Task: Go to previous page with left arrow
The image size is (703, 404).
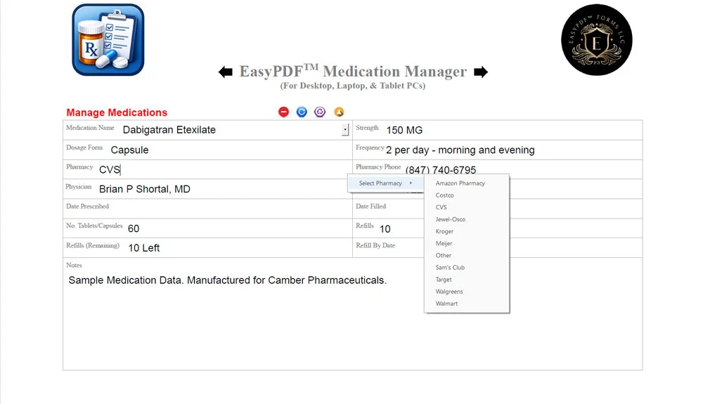Action: point(226,72)
